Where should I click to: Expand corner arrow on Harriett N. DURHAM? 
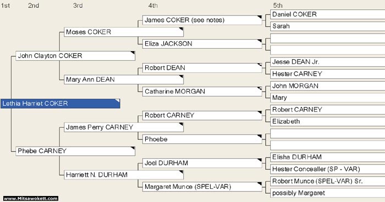(x=181, y=172)
